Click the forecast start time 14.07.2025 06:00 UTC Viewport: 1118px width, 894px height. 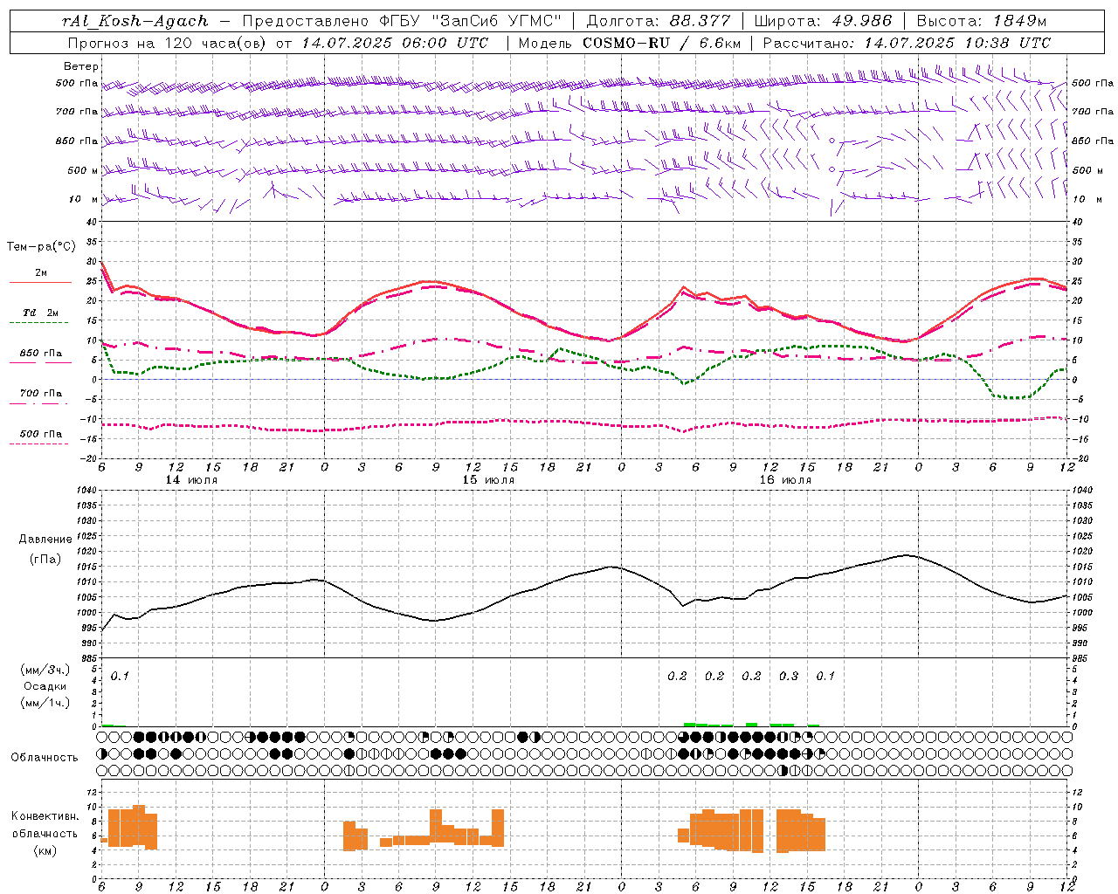point(395,43)
